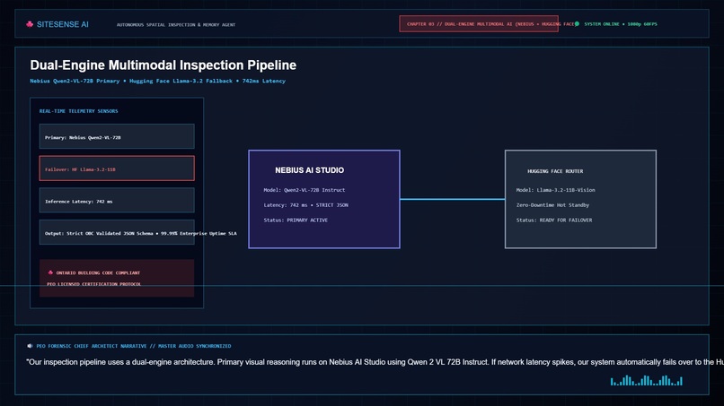This screenshot has width=724, height=406.
Task: Click 'Model: Qwen2-VL-72B Instruct' in Nebius node
Action: click(x=305, y=190)
